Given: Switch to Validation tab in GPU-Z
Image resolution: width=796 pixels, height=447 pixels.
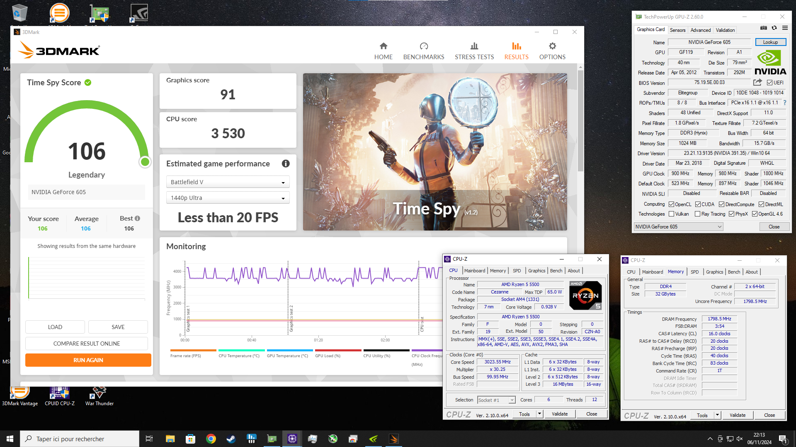Looking at the screenshot, I should pos(725,30).
